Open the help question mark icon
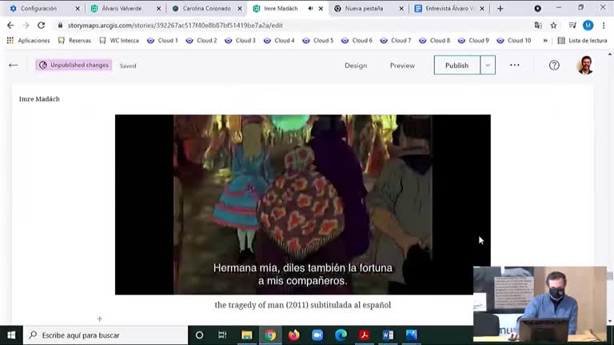Image resolution: width=614 pixels, height=345 pixels. 554,65
